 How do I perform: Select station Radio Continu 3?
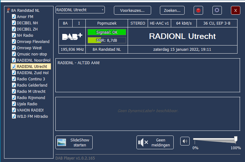coord(31,79)
